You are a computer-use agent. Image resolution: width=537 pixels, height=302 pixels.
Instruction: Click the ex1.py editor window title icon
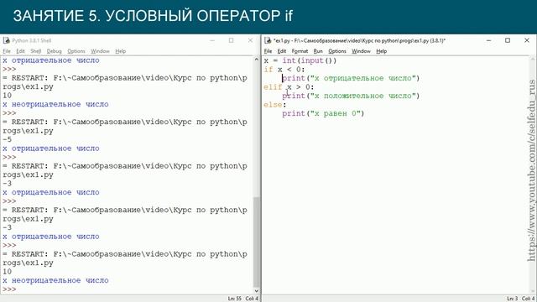coord(268,40)
